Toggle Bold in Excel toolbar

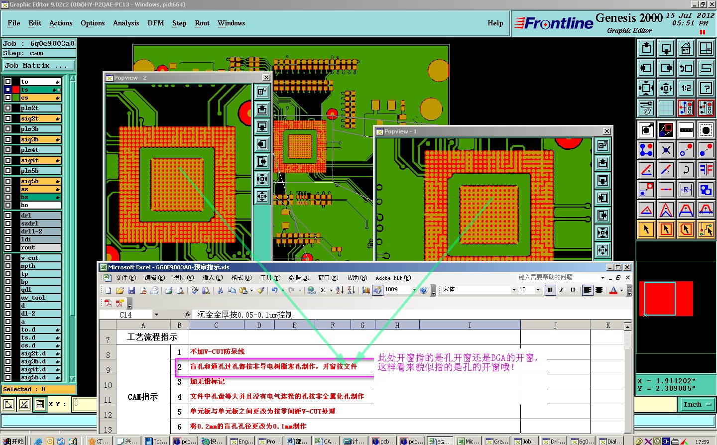[x=550, y=290]
